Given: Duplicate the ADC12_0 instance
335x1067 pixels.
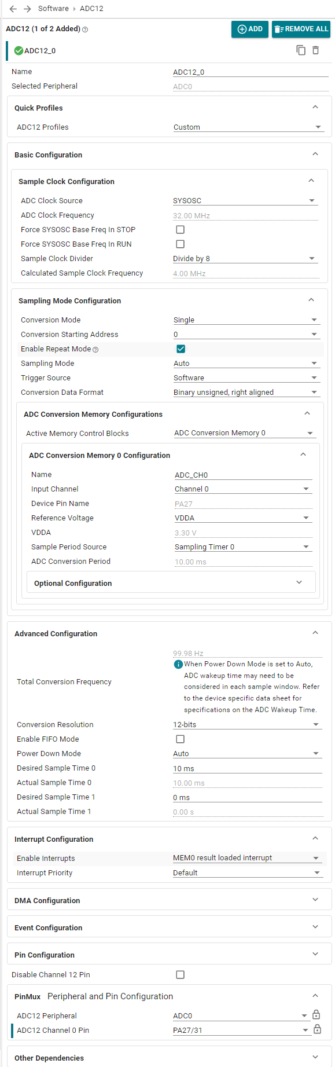Looking at the screenshot, I should click(301, 50).
